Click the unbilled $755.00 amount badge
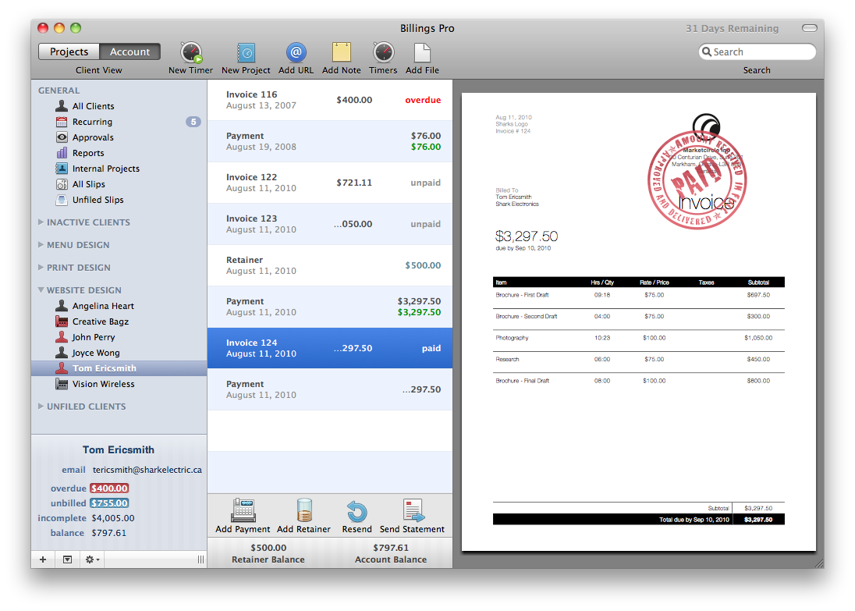855x611 pixels. click(109, 503)
